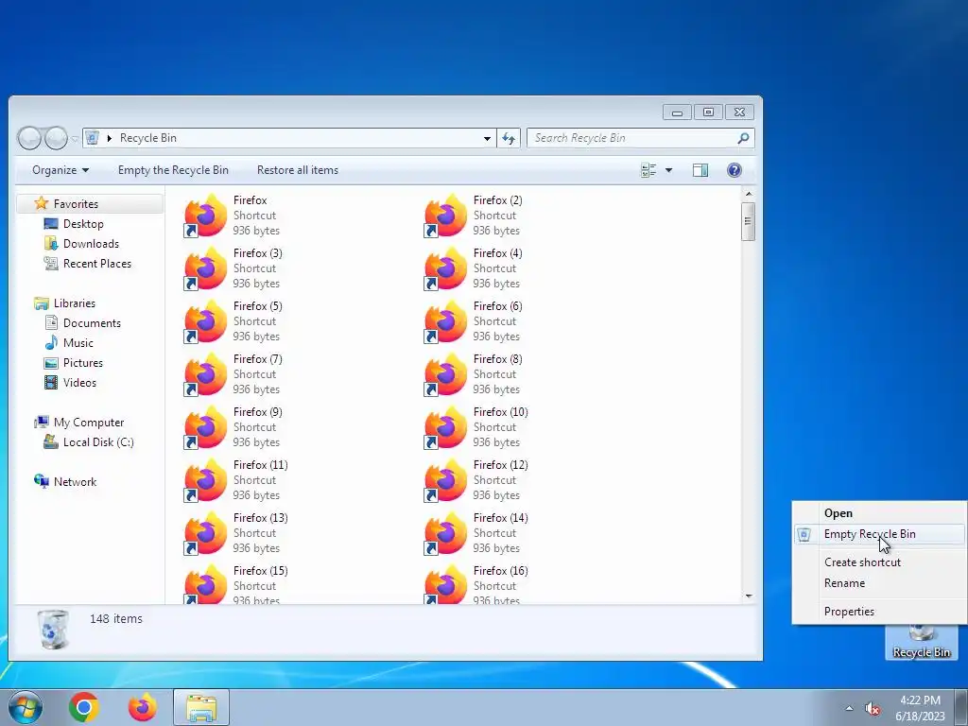
Task: Select the Firefox (13) shortcut icon
Action: pyautogui.click(x=205, y=534)
